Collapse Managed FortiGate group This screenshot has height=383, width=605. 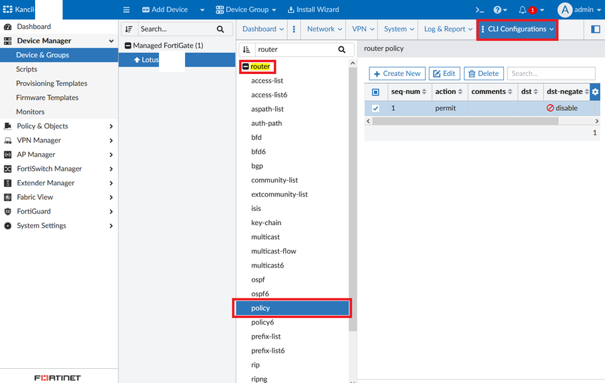tap(128, 46)
